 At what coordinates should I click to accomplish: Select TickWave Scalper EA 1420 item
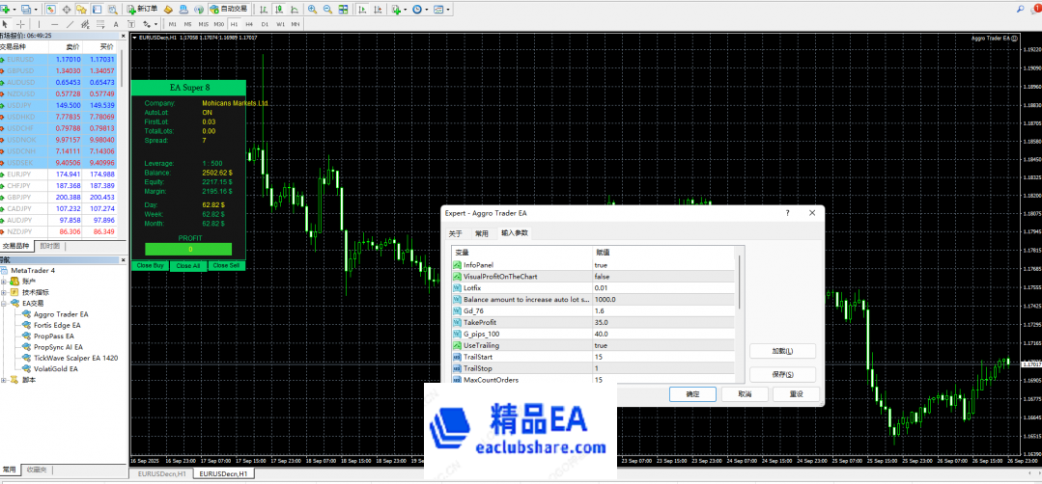[75, 357]
